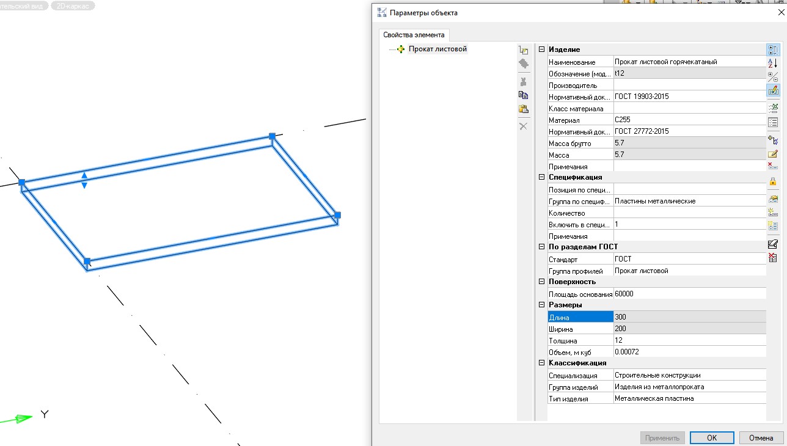787x446 pixels.
Task: Click the Толщина value field showing 12
Action: pos(689,340)
